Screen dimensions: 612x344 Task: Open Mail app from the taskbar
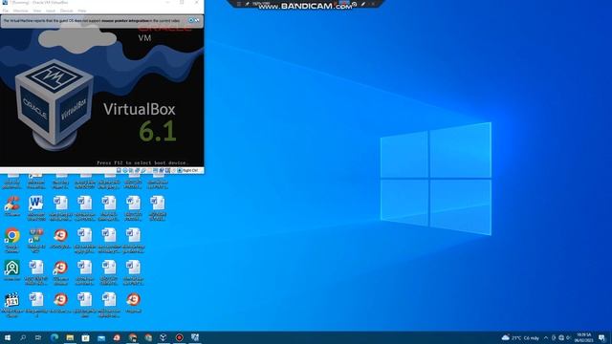coord(101,337)
